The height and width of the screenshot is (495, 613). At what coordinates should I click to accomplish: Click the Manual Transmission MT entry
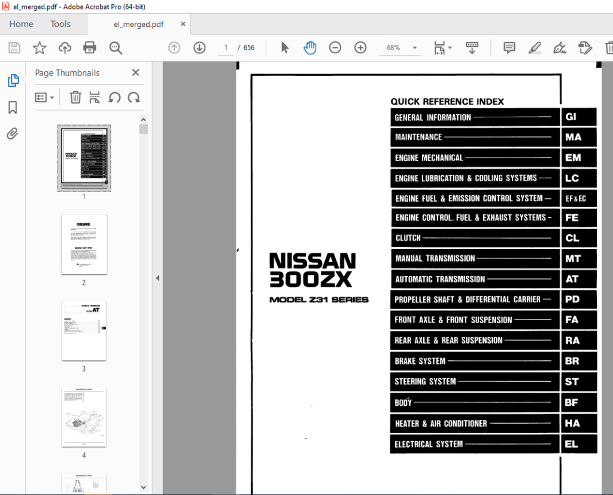click(494, 259)
